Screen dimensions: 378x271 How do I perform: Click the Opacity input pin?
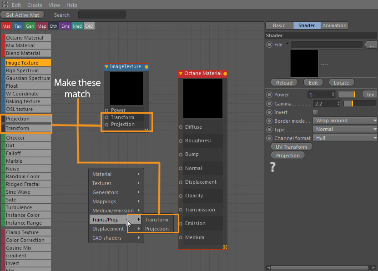click(x=181, y=196)
